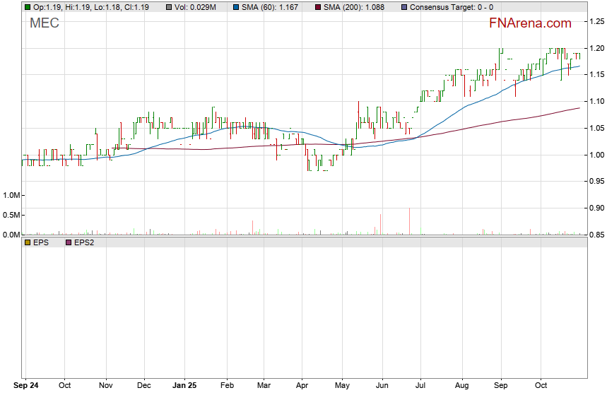
Task: Click the yellow EPS legend swatch
Action: [27, 242]
